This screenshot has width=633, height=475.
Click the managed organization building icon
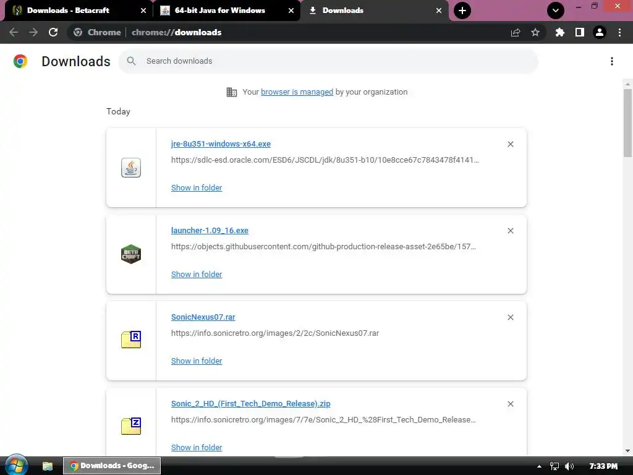(x=232, y=92)
